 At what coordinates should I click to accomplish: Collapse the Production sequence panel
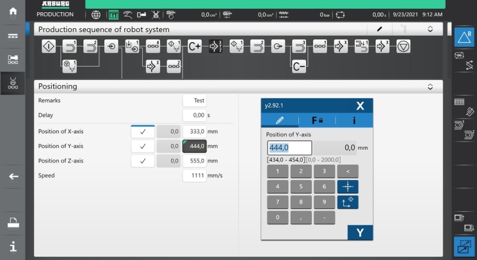pyautogui.click(x=430, y=29)
